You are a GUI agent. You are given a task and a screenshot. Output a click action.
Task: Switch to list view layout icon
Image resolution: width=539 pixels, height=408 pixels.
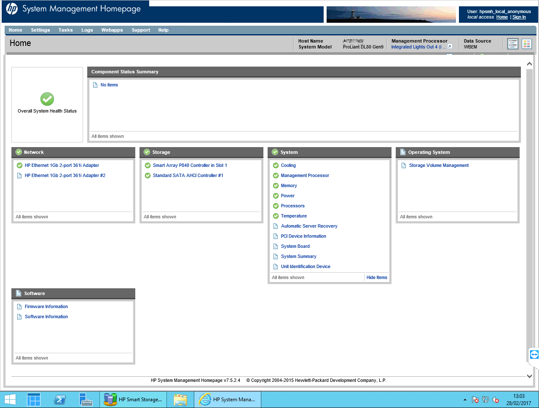click(x=513, y=44)
